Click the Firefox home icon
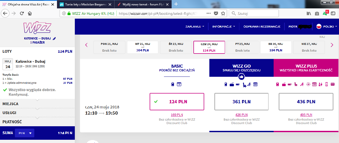 coord(30,13)
